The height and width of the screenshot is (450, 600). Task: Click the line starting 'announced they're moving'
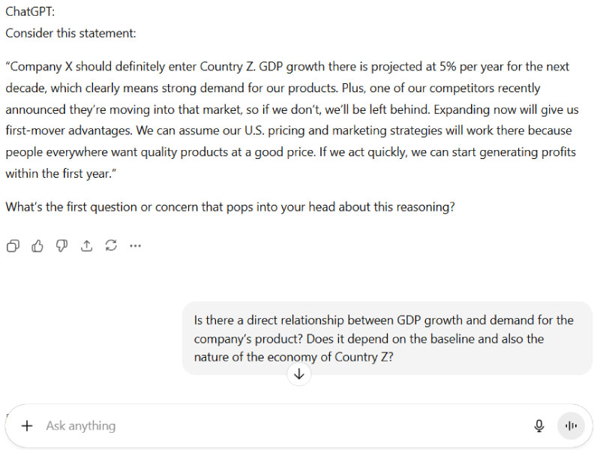point(292,109)
